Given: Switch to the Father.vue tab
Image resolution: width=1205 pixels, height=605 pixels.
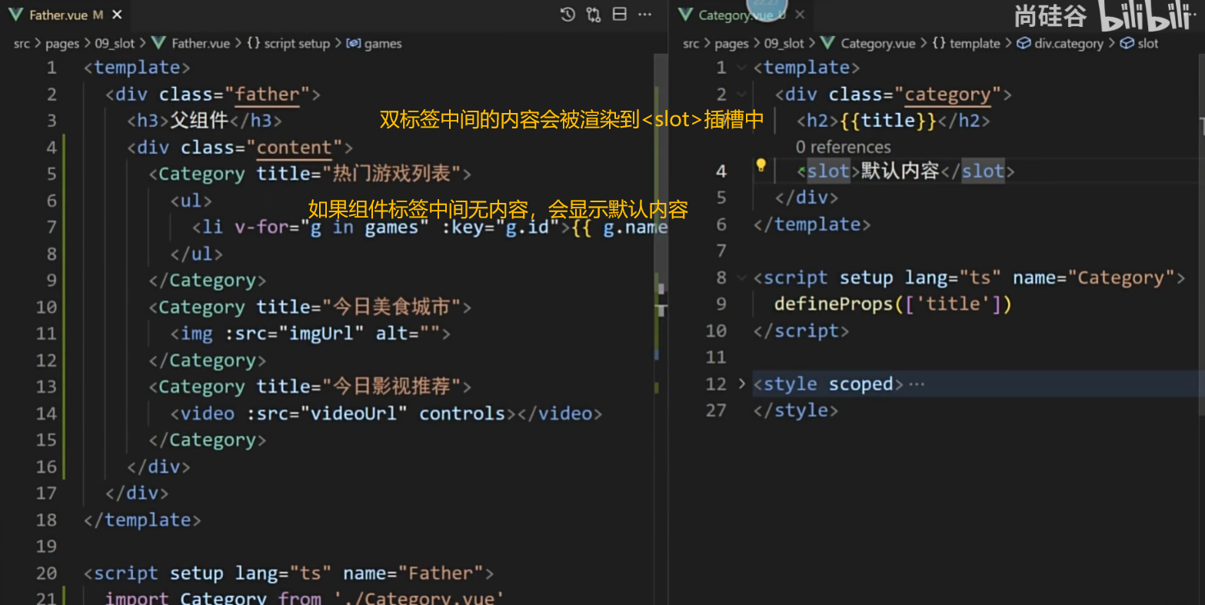Looking at the screenshot, I should pos(58,15).
